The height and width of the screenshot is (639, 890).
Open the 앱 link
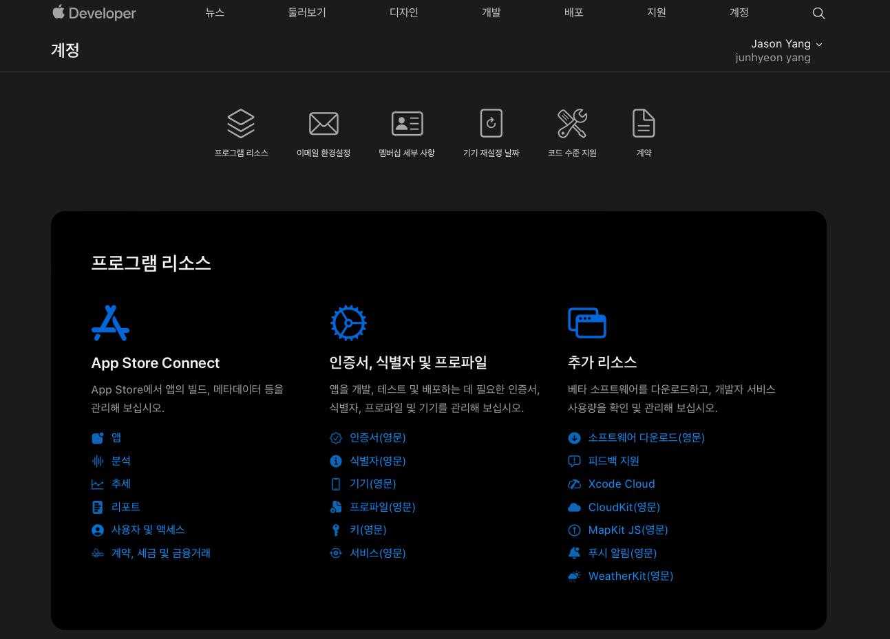(116, 438)
